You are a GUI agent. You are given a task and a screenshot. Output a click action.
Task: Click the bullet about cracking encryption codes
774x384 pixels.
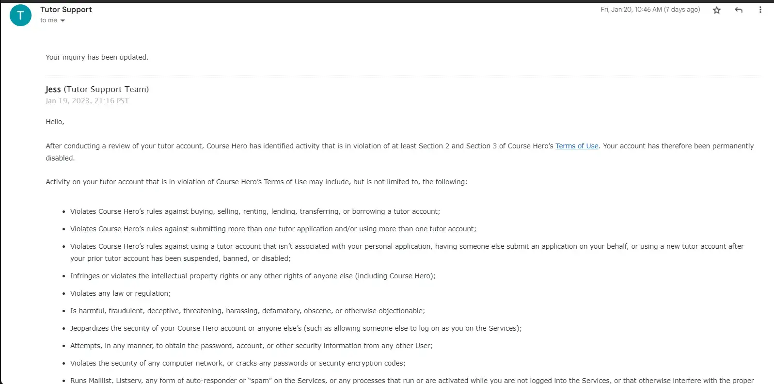(237, 363)
